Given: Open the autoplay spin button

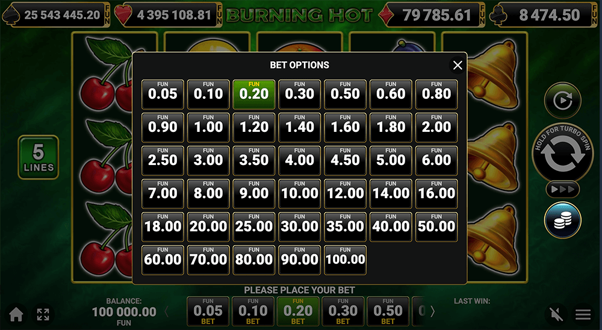Looking at the screenshot, I should tap(562, 101).
